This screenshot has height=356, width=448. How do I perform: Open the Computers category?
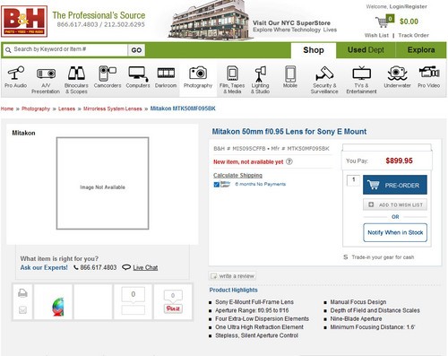[x=138, y=77]
